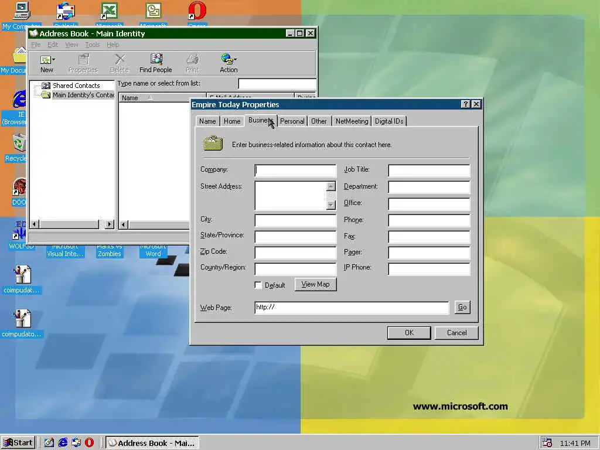Open the Start menu
The height and width of the screenshot is (450, 600).
coord(18,443)
